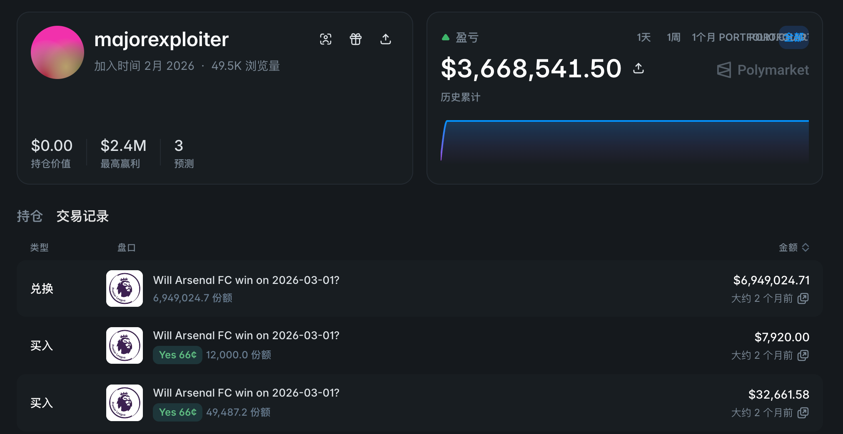Click the Yes 66¢ badge on the 12,000 row
Screen dimensions: 843x434
pyautogui.click(x=177, y=355)
